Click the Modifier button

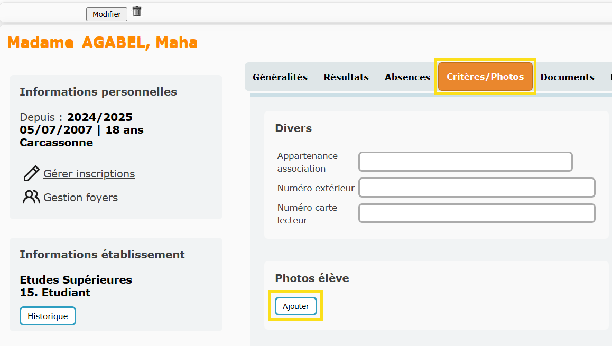(107, 14)
